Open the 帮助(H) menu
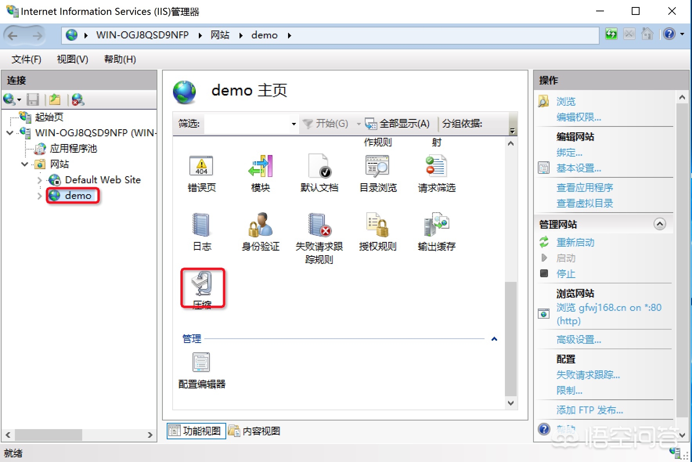Viewport: 692px width, 462px height. click(120, 60)
